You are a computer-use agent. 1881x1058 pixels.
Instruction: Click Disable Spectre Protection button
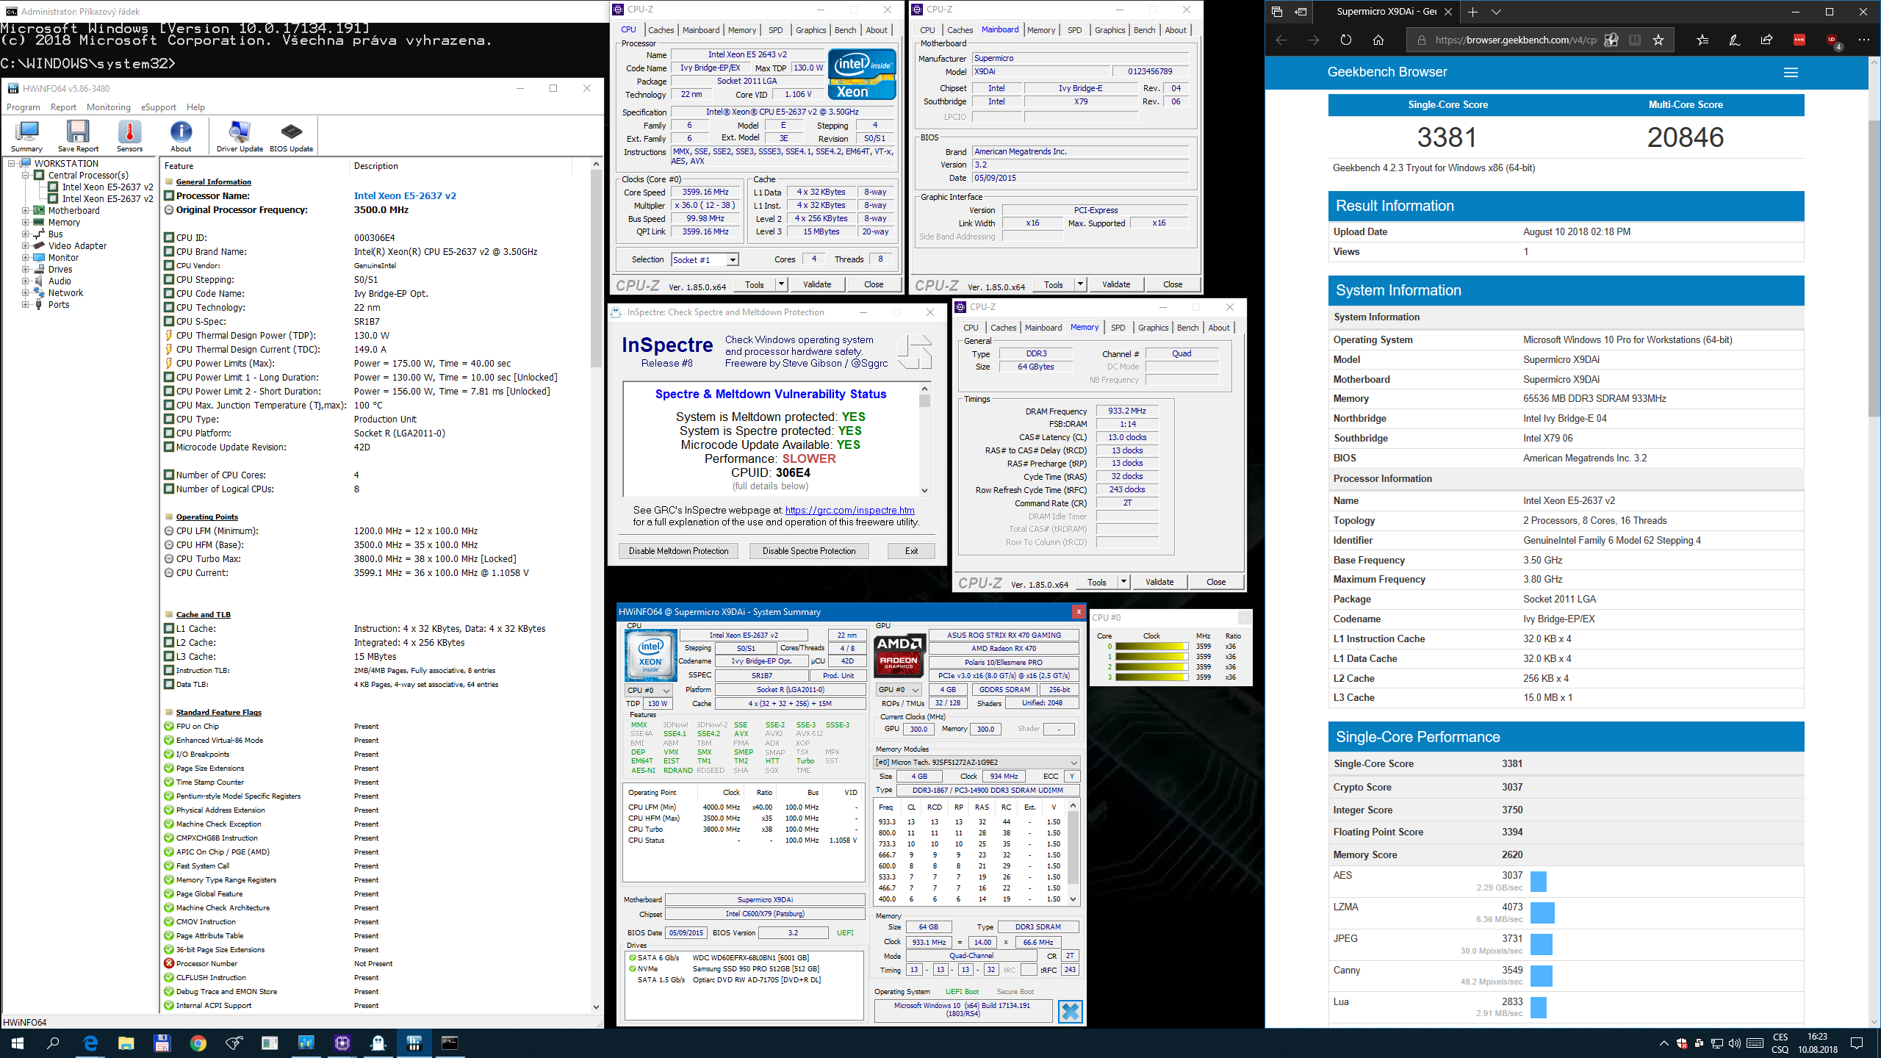pyautogui.click(x=809, y=551)
